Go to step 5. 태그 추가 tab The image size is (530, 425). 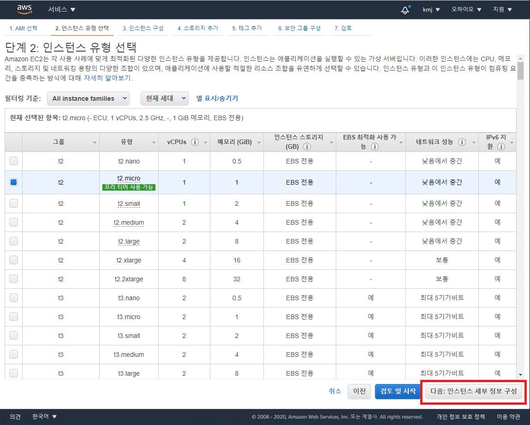[x=247, y=29]
